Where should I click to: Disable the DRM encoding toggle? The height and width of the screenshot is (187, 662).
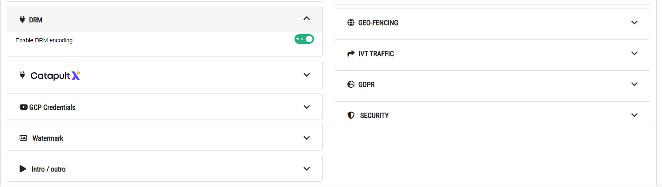304,39
